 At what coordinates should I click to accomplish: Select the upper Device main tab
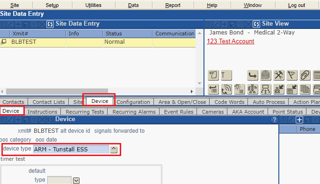pos(100,101)
